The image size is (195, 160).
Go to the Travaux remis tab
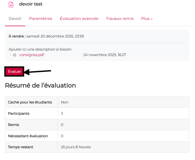[x=119, y=19]
